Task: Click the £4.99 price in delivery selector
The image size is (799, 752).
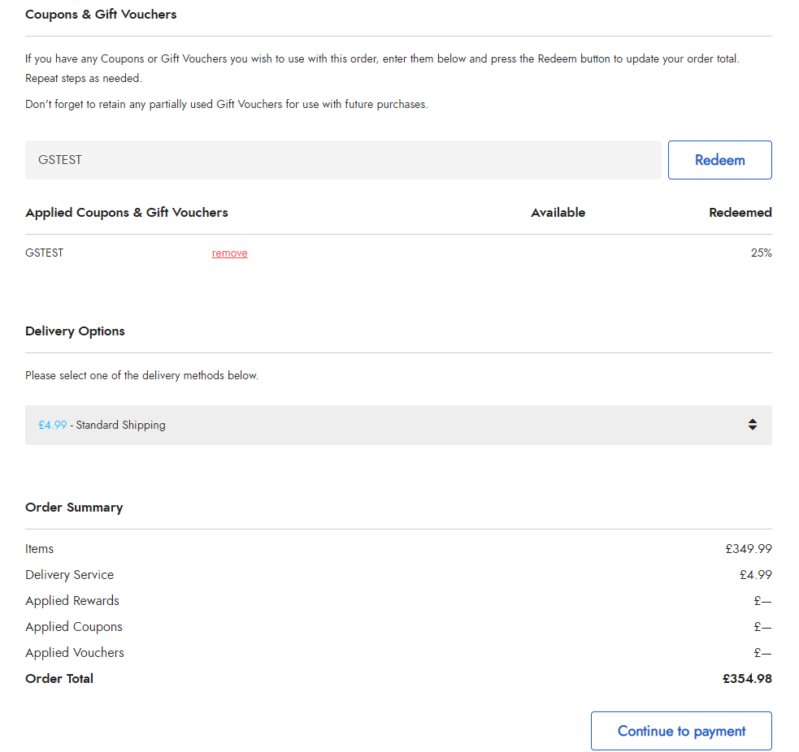Action: click(52, 425)
